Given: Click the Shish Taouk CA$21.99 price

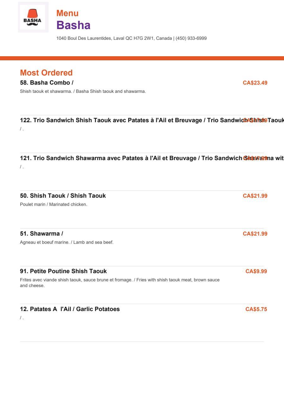Looking at the screenshot, I should point(255,196).
